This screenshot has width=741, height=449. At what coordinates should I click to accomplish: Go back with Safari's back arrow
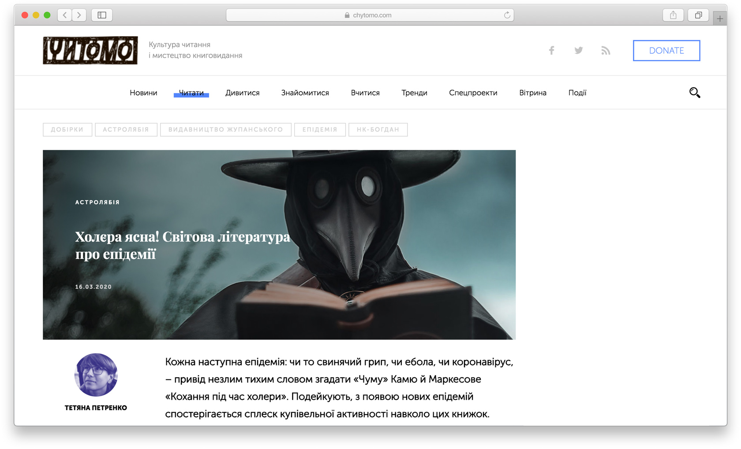pyautogui.click(x=65, y=15)
